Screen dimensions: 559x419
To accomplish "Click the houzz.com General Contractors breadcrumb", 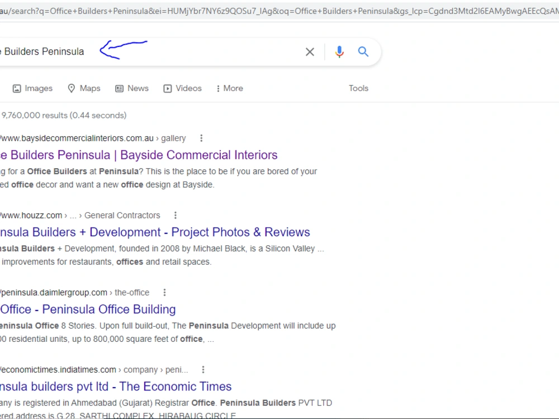I will point(80,216).
